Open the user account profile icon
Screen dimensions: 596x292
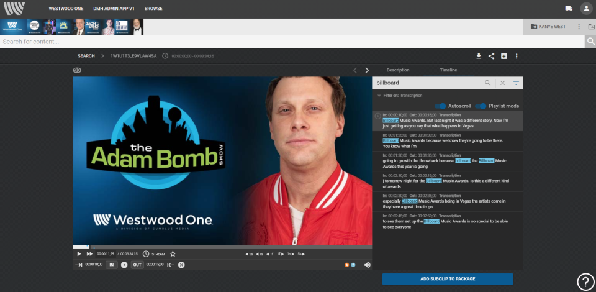click(x=585, y=8)
